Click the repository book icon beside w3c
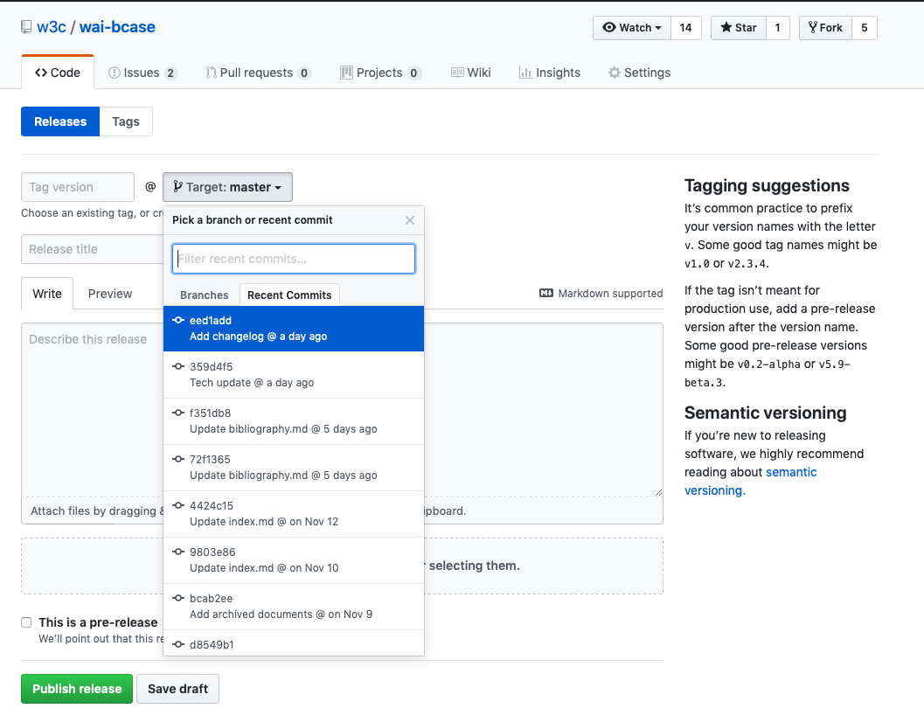This screenshot has height=722, width=924. pos(26,27)
